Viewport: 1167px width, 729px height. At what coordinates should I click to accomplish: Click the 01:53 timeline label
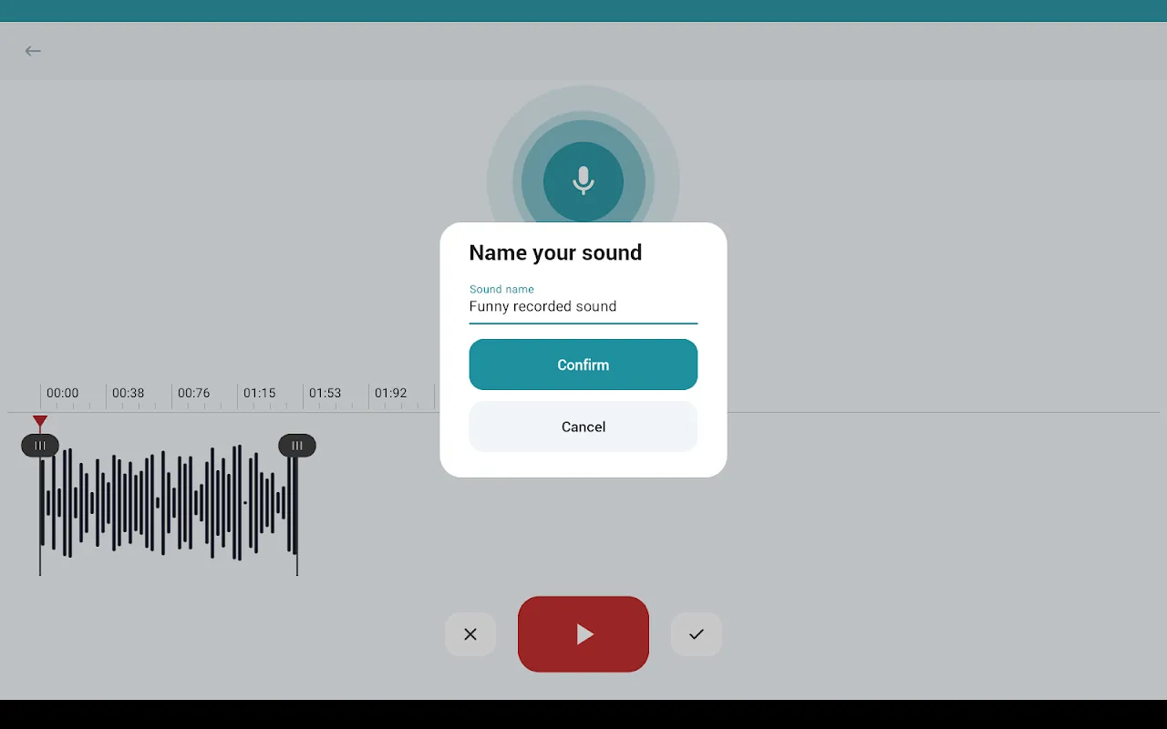[x=325, y=393]
